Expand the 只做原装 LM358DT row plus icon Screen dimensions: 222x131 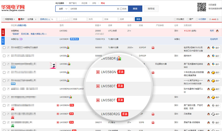click(x=58, y=114)
